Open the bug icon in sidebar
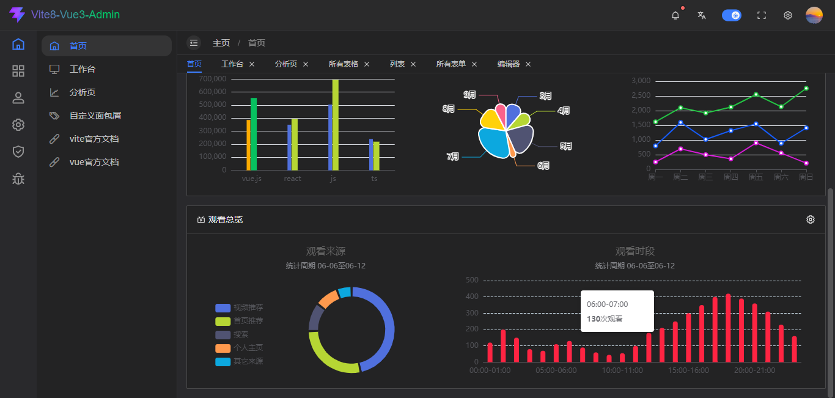835x398 pixels. tap(18, 179)
